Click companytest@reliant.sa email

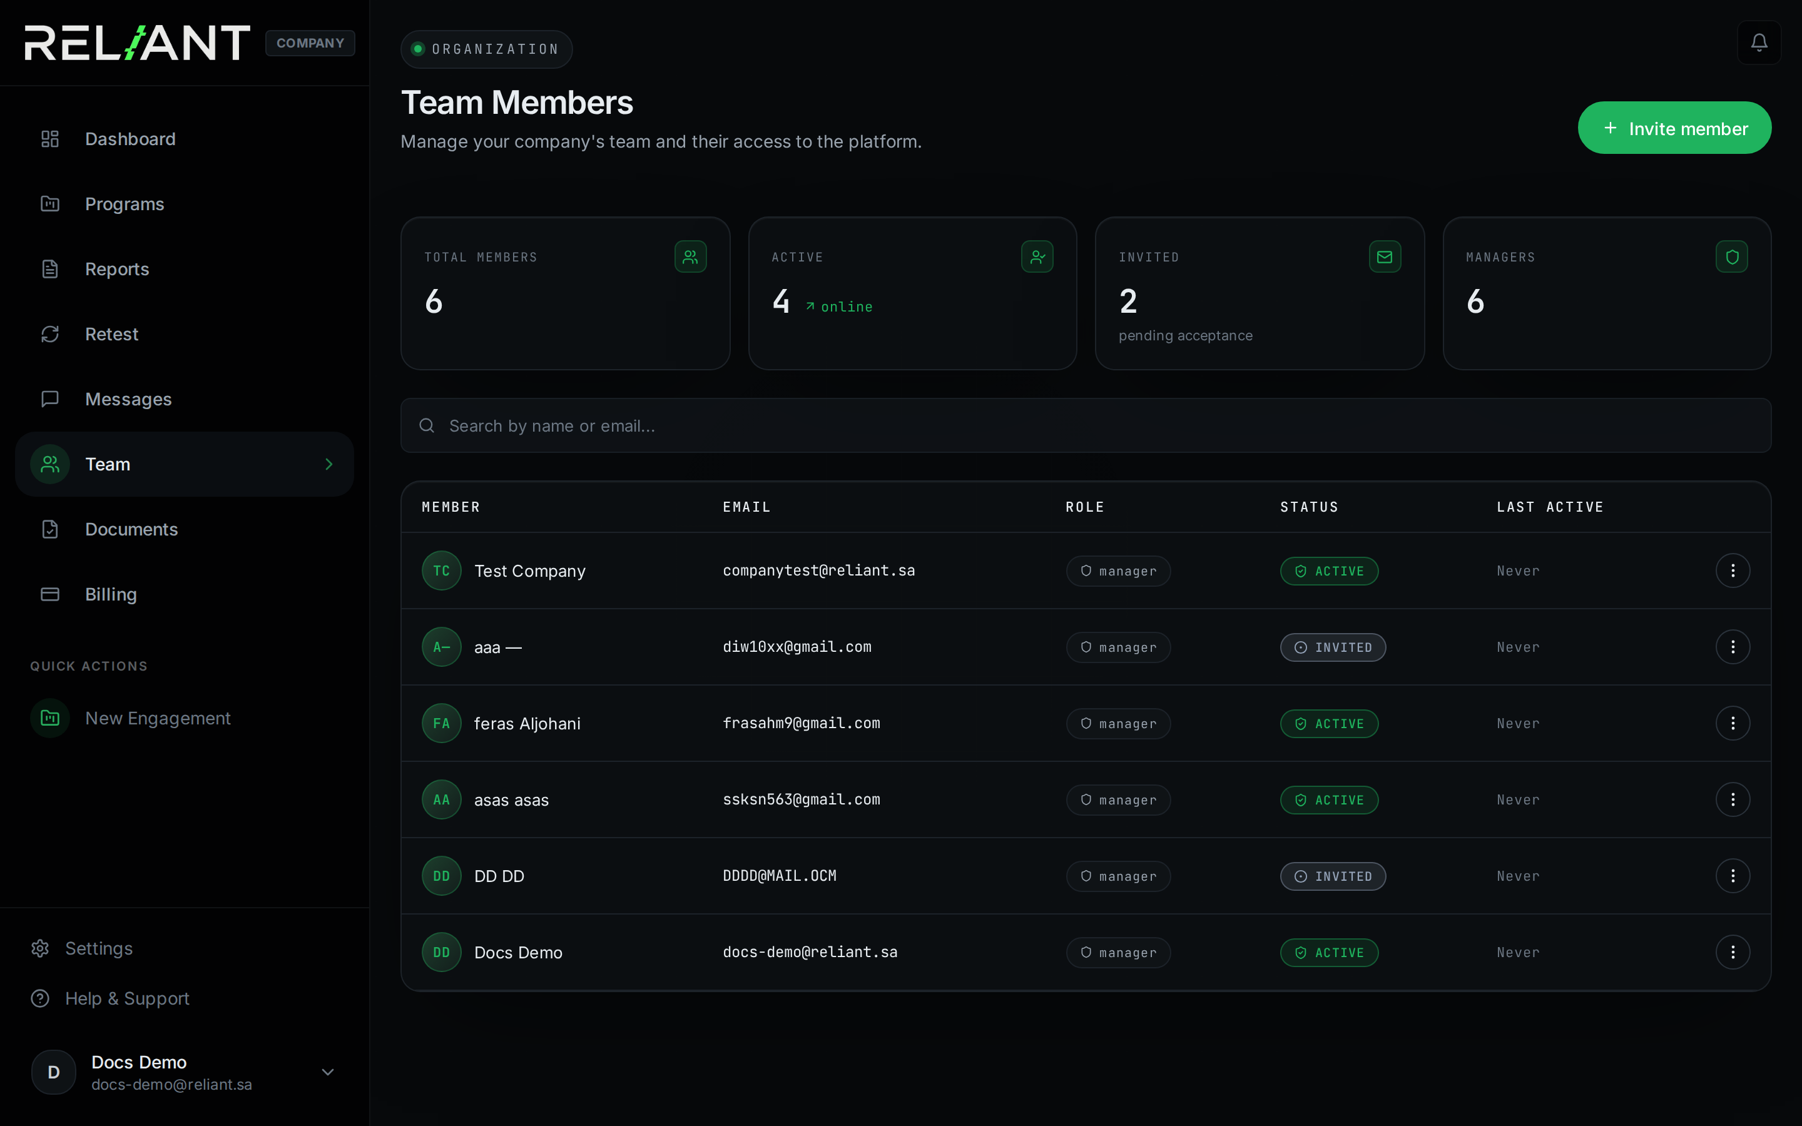(x=819, y=571)
